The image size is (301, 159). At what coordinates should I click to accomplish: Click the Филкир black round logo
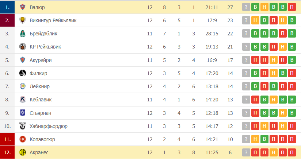pos(23,73)
